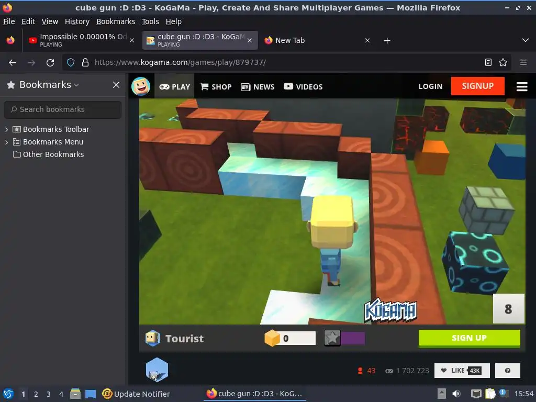
Task: Open a new tab with plus button
Action: click(x=387, y=41)
